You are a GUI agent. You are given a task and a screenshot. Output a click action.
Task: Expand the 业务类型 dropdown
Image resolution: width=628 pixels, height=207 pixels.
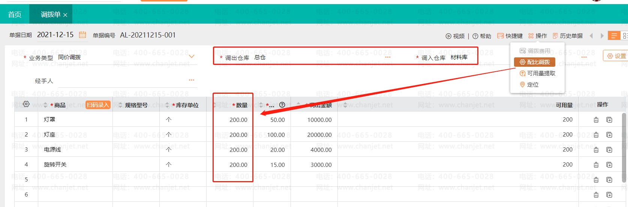coord(192,57)
